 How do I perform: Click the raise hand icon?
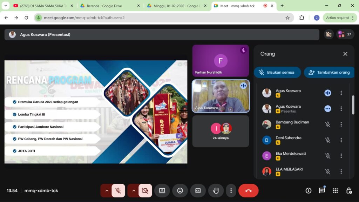coord(216,190)
